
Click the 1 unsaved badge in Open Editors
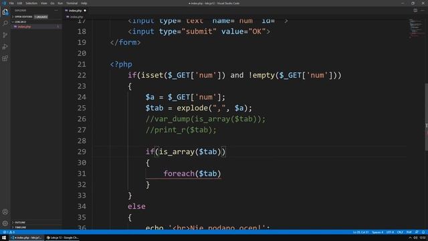tap(41, 17)
